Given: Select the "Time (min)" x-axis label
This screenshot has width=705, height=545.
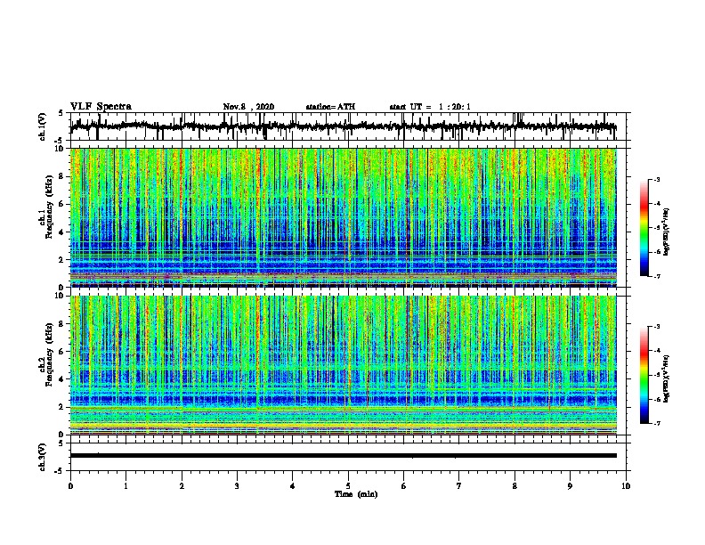Looking at the screenshot, I should click(356, 494).
